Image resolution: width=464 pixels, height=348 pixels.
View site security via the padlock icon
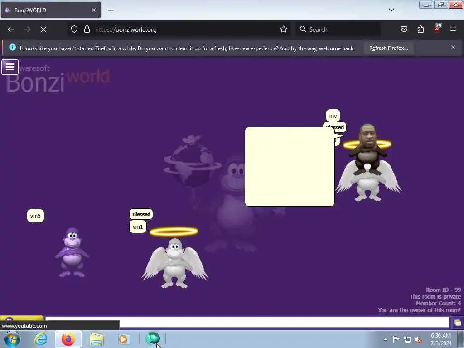(87, 29)
